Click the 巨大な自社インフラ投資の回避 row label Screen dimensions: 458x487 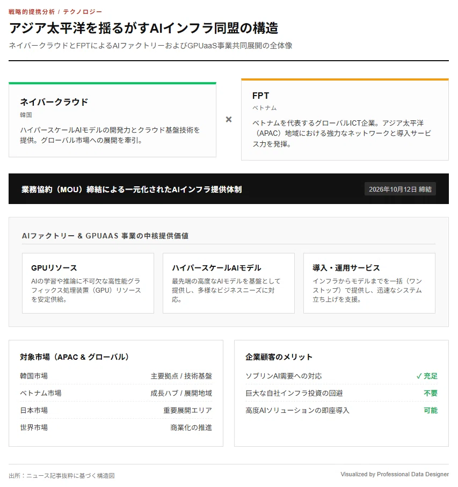[294, 393]
